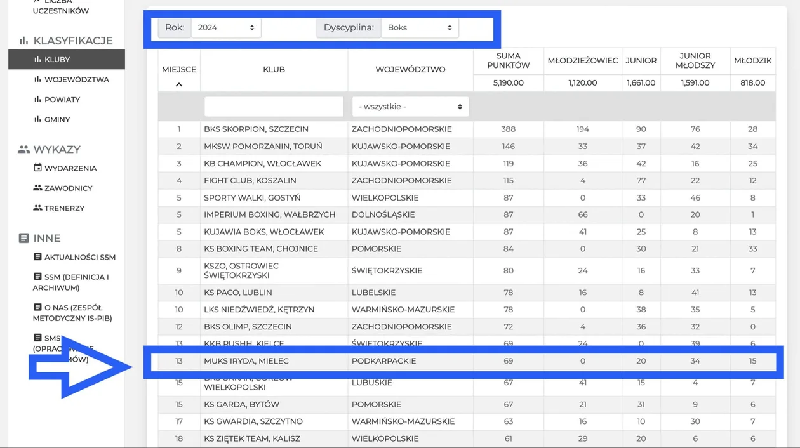
Task: Click the Zawodnicy people icon
Action: (x=37, y=188)
